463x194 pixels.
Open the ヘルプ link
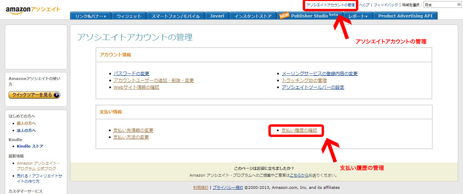coord(364,5)
